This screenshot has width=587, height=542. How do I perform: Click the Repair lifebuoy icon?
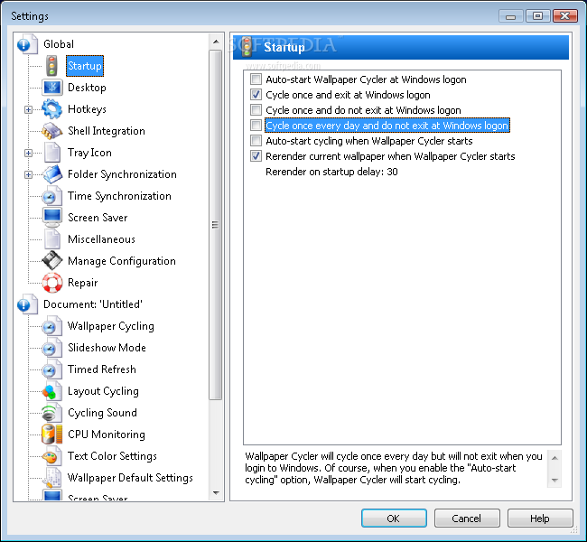point(52,283)
